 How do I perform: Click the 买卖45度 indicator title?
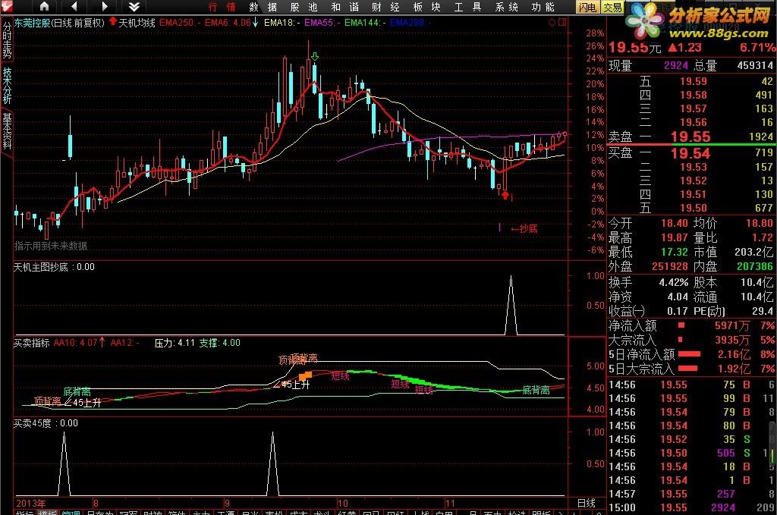pos(32,423)
